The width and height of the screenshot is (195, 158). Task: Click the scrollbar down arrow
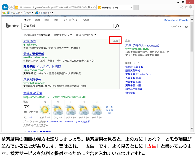pos(192,128)
